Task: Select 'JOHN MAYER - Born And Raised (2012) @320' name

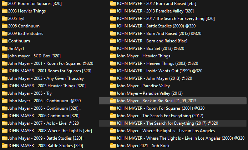Action: coord(159,33)
